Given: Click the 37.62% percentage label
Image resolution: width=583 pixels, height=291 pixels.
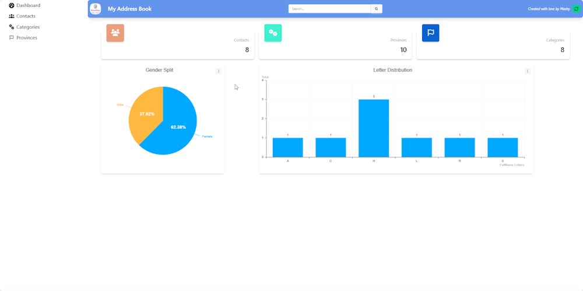Looking at the screenshot, I should tap(147, 114).
